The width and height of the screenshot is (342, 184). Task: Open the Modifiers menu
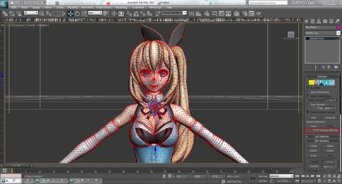tap(73, 7)
